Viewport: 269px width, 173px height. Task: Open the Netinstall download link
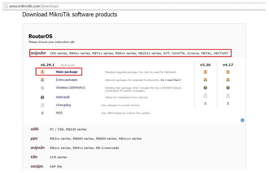point(63,97)
